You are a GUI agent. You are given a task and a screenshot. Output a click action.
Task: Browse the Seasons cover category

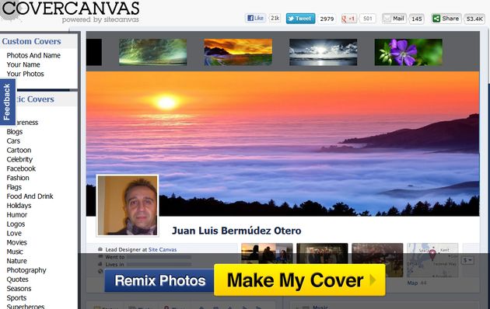[19, 289]
